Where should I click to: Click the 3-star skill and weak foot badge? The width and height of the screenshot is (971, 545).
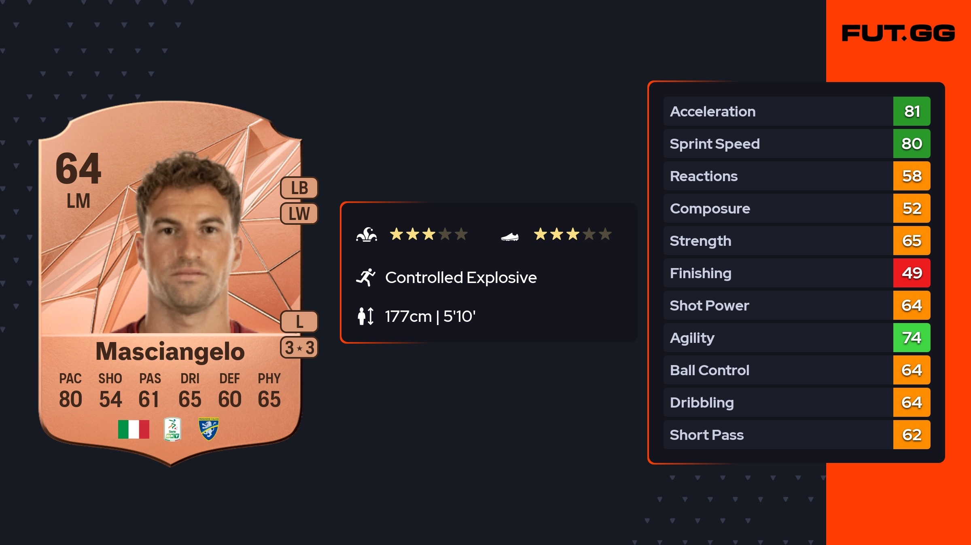(x=299, y=348)
